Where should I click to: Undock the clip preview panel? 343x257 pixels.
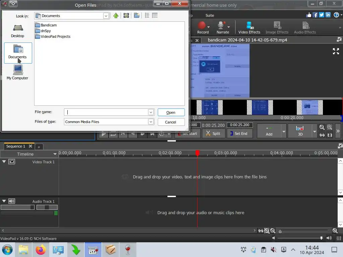(339, 39)
